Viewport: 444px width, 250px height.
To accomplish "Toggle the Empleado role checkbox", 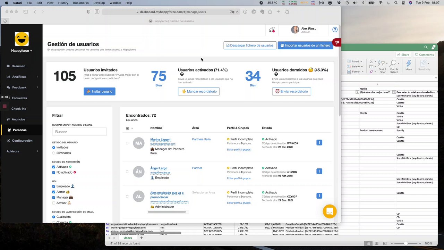I will pyautogui.click(x=54, y=186).
